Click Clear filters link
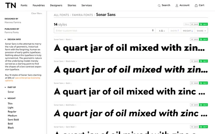Screen dimensions: 215x134 click(x=37, y=13)
